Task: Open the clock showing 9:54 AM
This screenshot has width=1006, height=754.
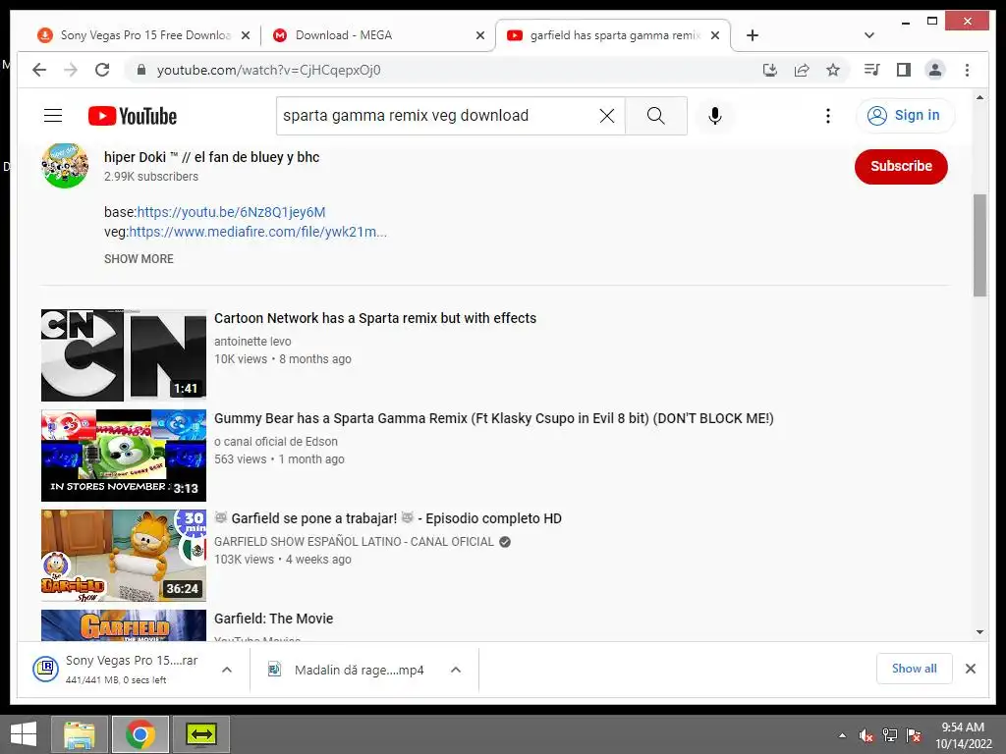Action: pos(963,735)
